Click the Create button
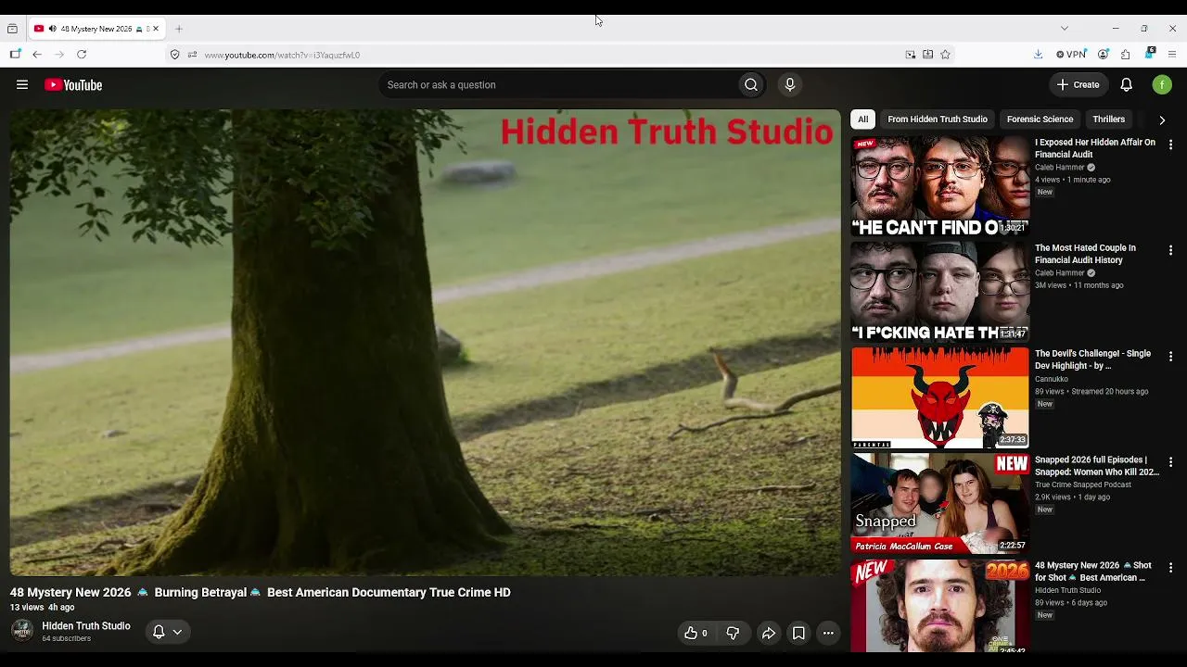Image resolution: width=1187 pixels, height=667 pixels. point(1079,85)
